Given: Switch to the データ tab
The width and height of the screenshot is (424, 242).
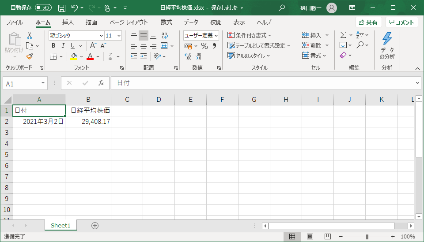Looking at the screenshot, I should tap(191, 22).
